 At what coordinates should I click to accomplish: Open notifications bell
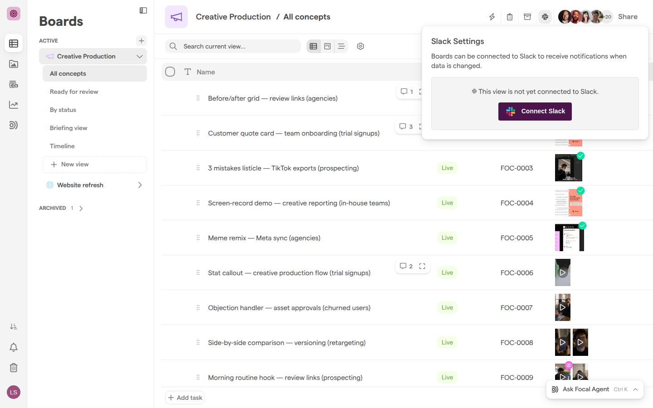[14, 347]
